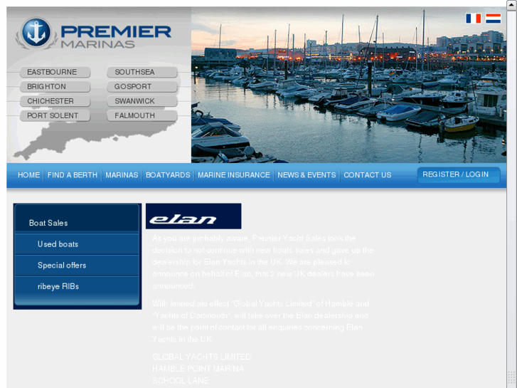Viewport: 517px width, 388px height.
Task: Click the 'GLOBAL YACHTS LIMITED' text line
Action: click(201, 357)
